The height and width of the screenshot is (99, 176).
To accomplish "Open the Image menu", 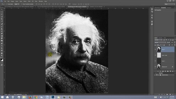I will (x=12, y=1).
